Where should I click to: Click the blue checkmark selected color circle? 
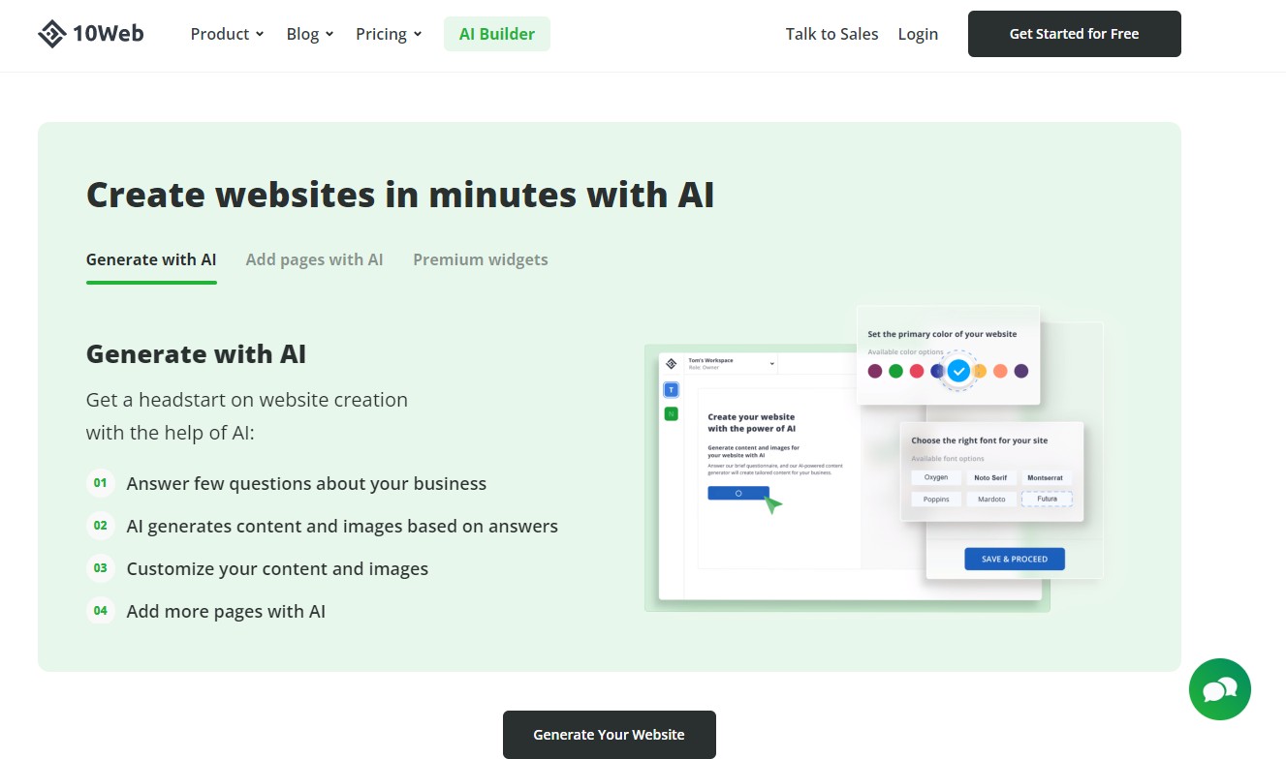[958, 371]
